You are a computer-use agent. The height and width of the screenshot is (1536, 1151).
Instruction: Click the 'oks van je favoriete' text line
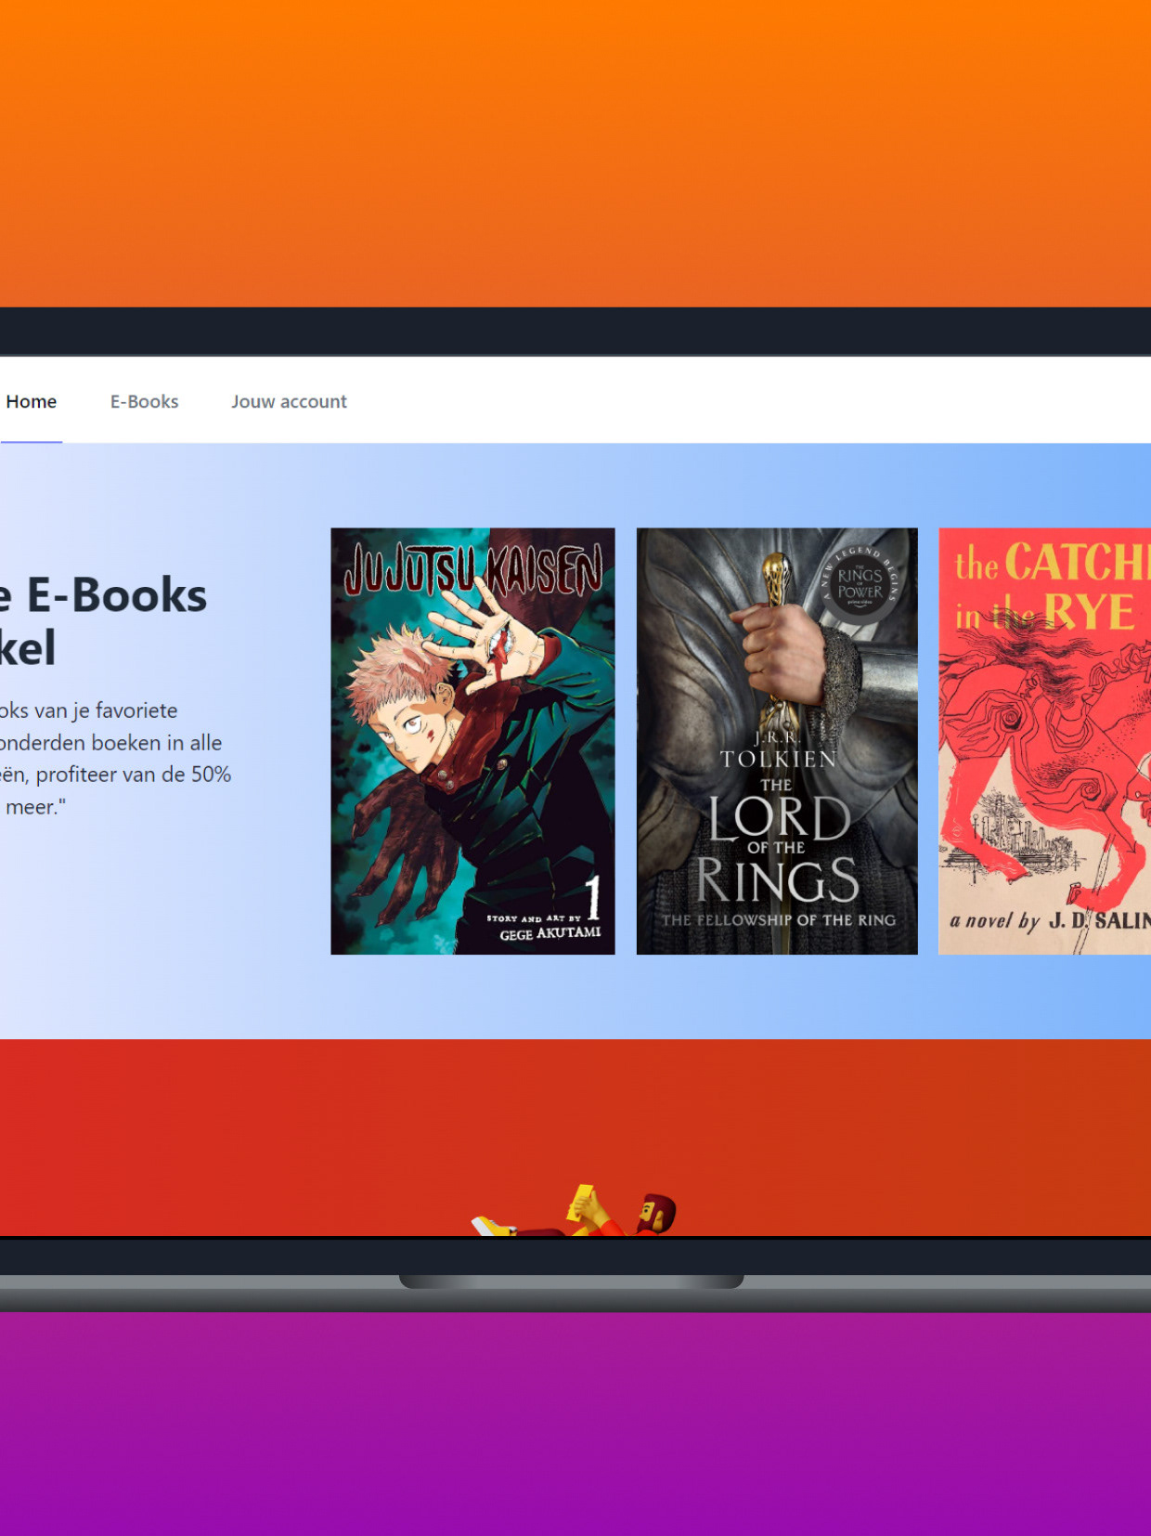88,710
